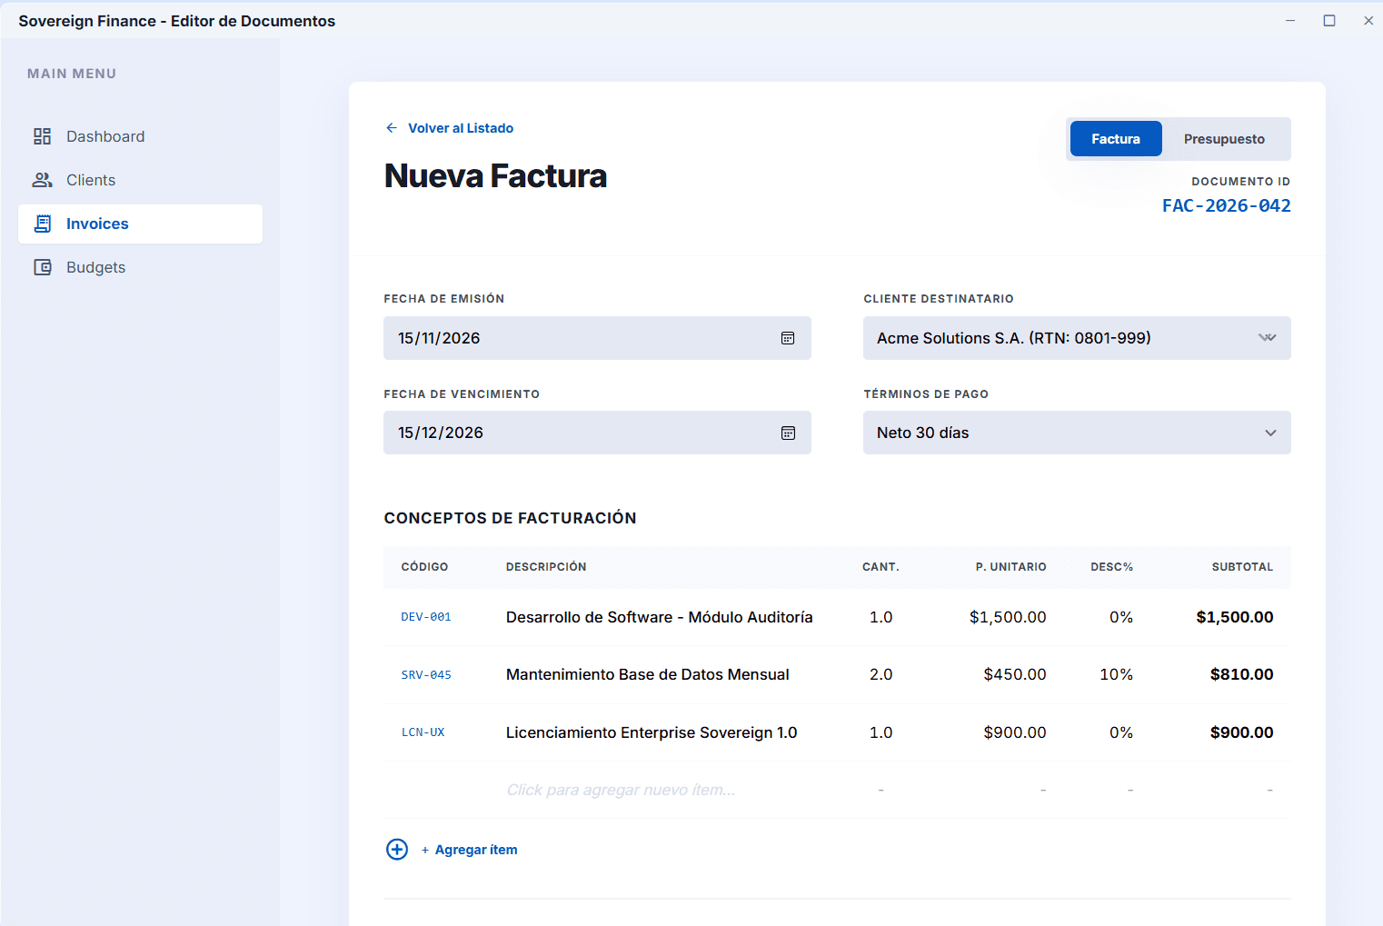This screenshot has width=1383, height=926.
Task: Focus the due date field 15/12/2026
Action: pyautogui.click(x=597, y=433)
